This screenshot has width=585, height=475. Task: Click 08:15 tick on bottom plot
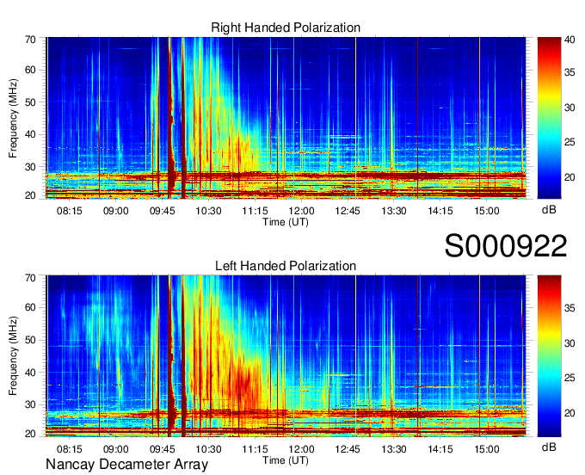pos(70,449)
